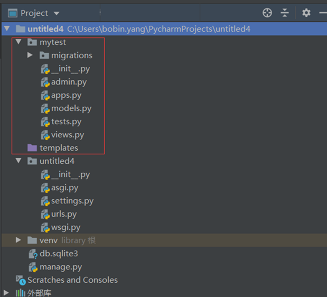
Task: Click the manage.py Python file icon
Action: click(x=32, y=267)
